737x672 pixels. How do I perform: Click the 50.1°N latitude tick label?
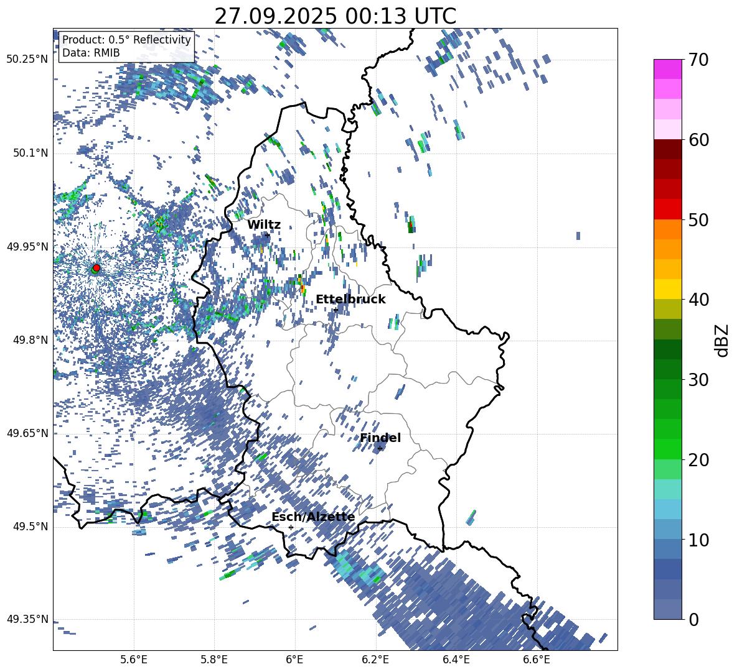tap(31, 154)
